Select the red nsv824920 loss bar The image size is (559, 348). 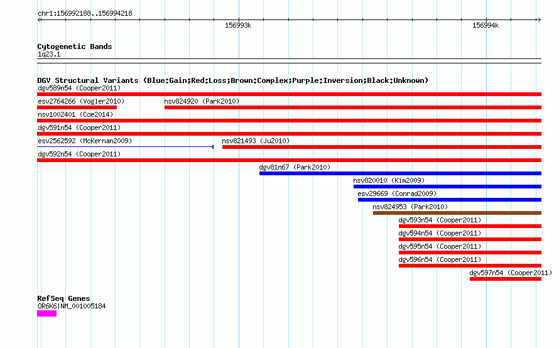(353, 107)
